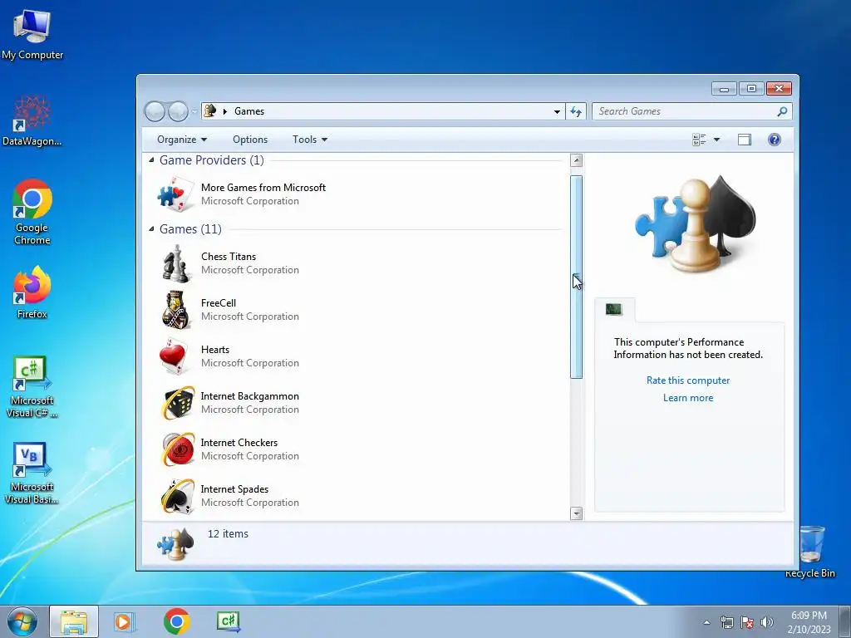Click the Internet Spades text label
Viewport: 851px width, 638px height.
(x=234, y=489)
